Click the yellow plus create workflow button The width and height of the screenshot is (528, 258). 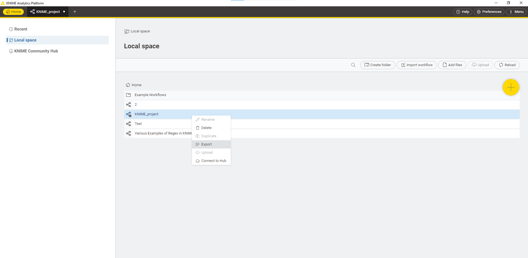511,87
